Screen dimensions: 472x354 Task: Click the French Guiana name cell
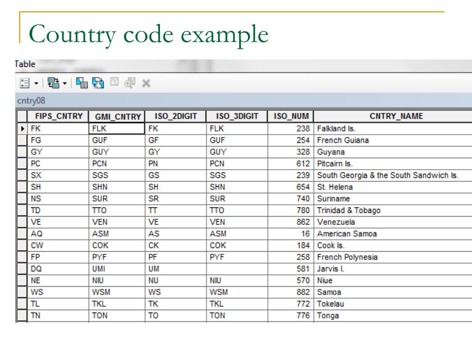[x=393, y=140]
